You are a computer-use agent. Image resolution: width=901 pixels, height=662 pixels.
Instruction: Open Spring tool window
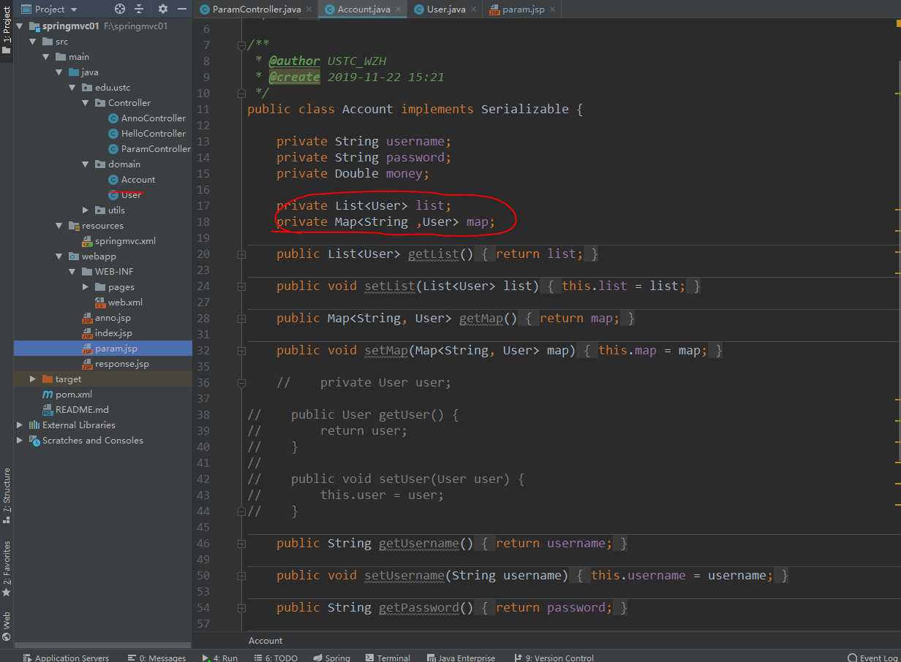(331, 658)
